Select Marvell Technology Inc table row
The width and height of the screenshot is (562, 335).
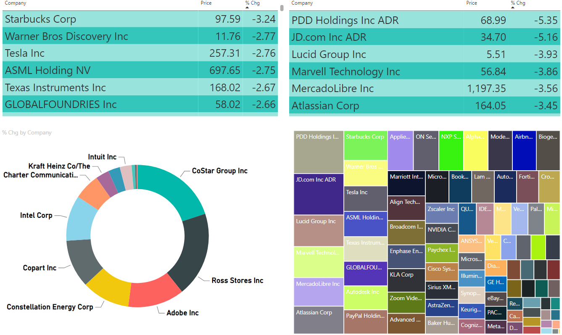425,71
